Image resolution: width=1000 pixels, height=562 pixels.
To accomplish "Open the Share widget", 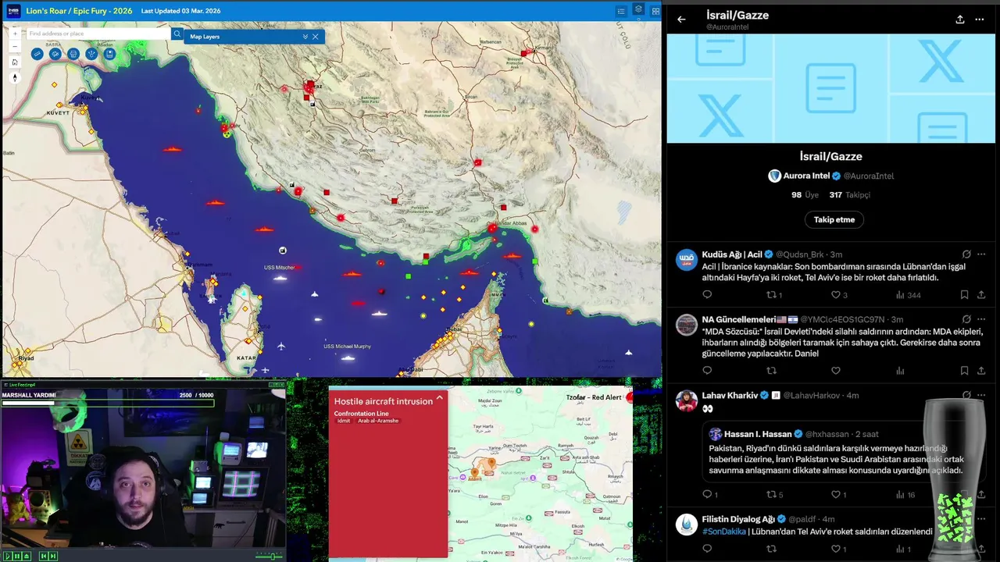I will (91, 54).
